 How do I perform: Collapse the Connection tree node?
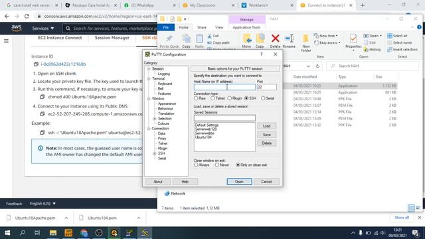pyautogui.click(x=149, y=129)
